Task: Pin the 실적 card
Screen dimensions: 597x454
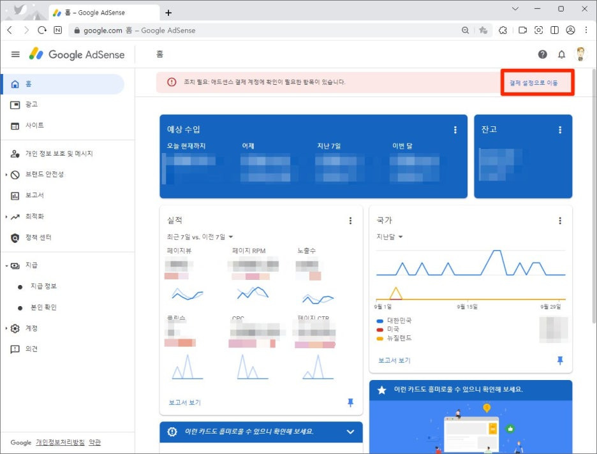Action: 350,402
